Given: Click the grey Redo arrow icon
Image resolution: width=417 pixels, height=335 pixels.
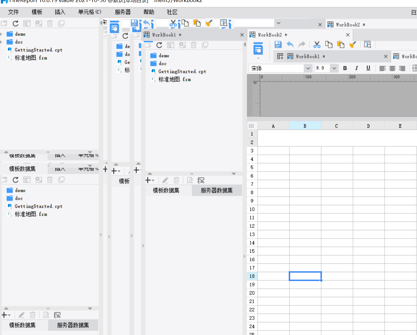Looking at the screenshot, I should point(302,44).
